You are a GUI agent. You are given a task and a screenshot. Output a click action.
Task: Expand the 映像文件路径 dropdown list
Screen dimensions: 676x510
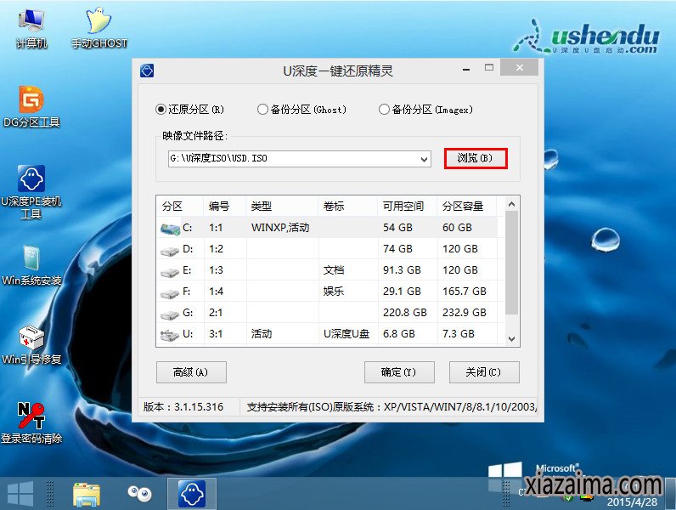click(x=425, y=159)
